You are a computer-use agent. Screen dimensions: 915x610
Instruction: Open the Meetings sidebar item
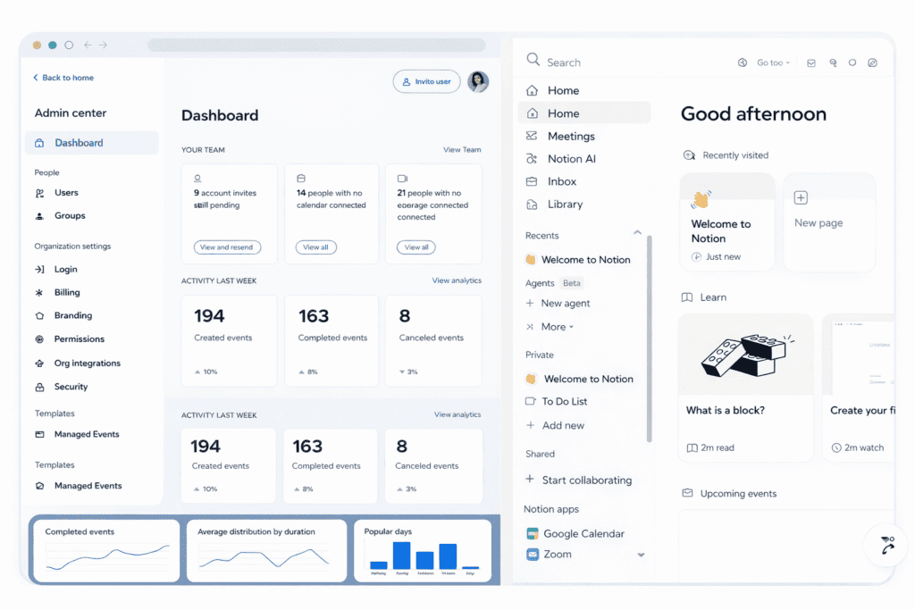[x=572, y=136]
